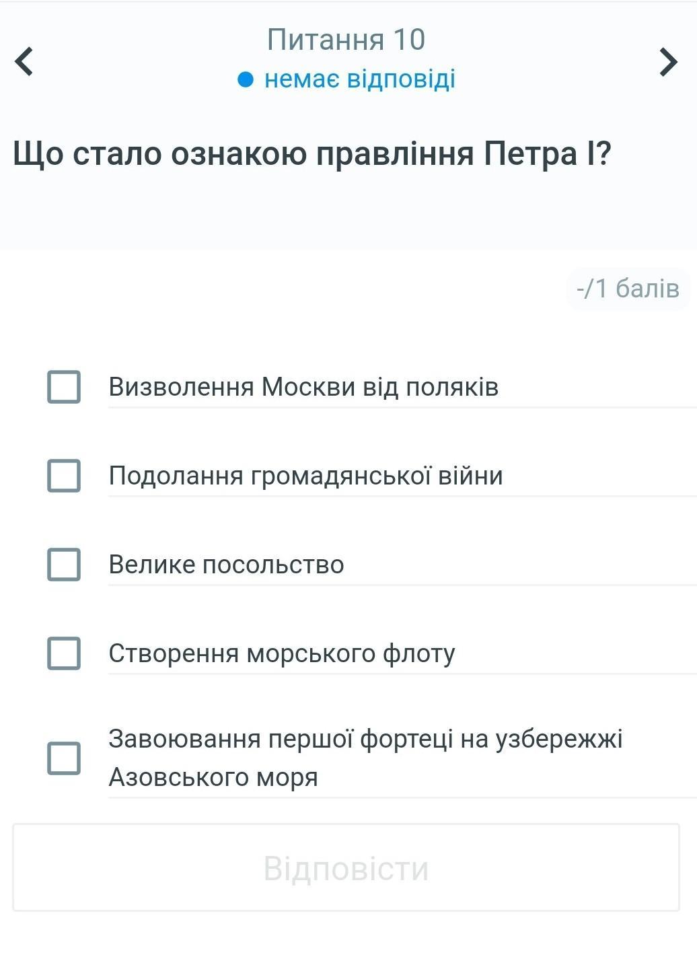697x969 pixels.
Task: Select the 'Створення морського флоту' checkbox
Action: pyautogui.click(x=64, y=653)
